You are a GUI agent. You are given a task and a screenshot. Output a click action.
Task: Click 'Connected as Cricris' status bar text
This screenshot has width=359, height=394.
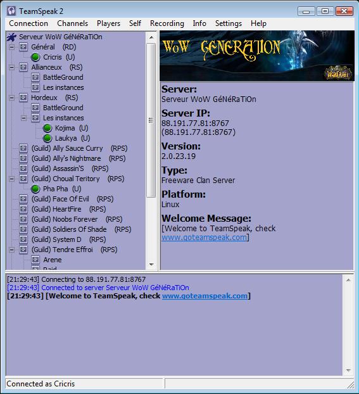pos(41,384)
